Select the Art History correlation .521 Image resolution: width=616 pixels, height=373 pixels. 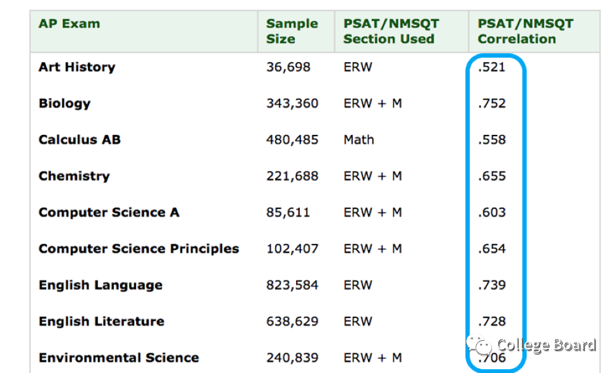pos(492,67)
